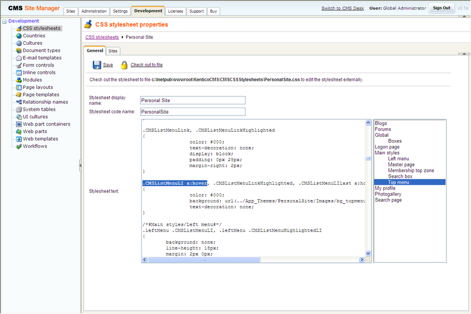Click the Web part containers icon
The width and height of the screenshot is (471, 314).
[x=19, y=124]
